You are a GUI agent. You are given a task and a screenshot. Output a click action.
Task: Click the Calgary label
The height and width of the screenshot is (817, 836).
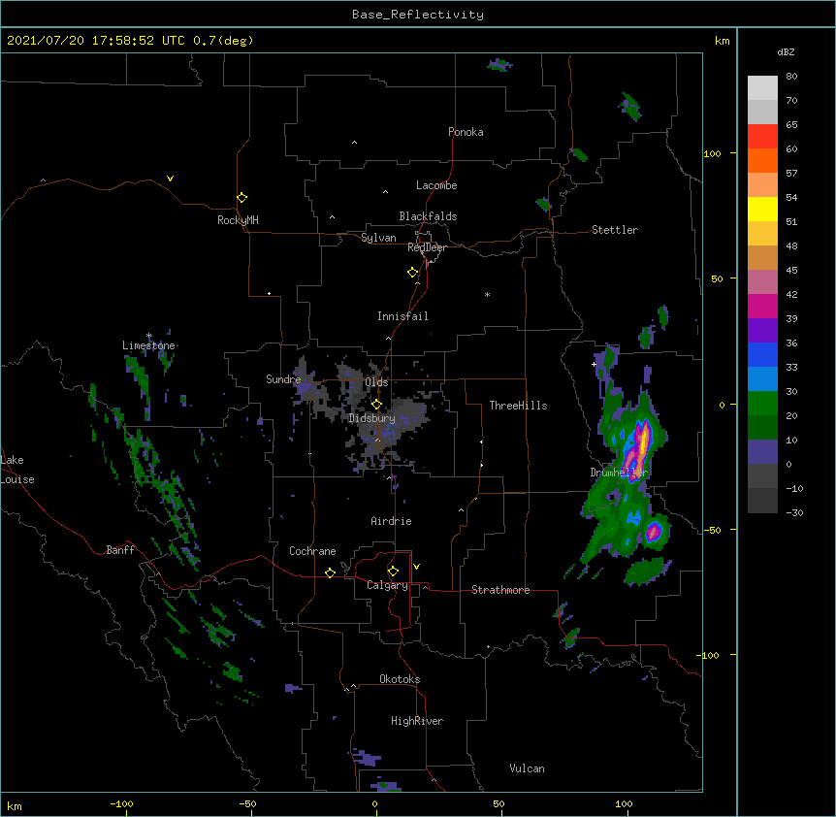[x=388, y=585]
